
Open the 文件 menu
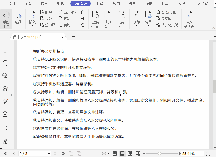click(x=12, y=4)
